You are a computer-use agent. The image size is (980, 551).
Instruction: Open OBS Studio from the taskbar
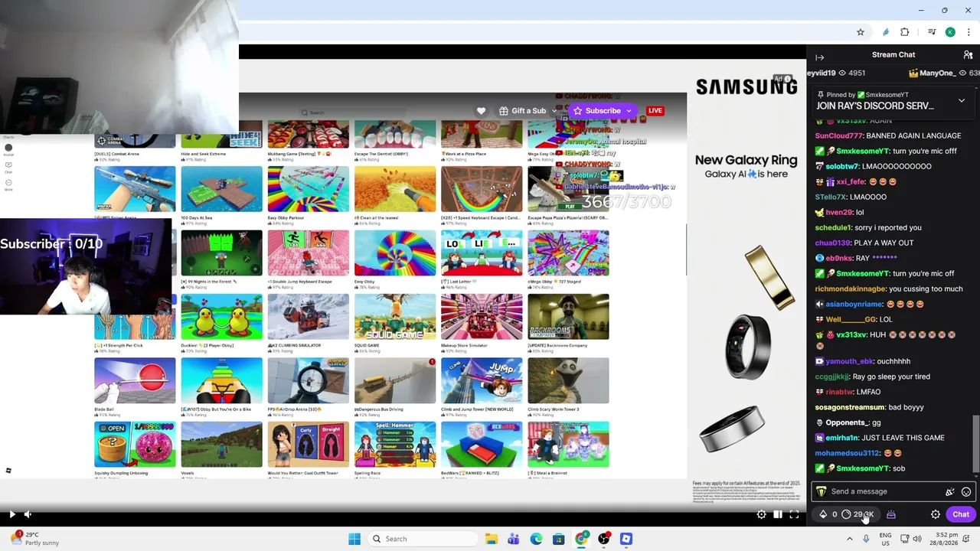pos(603,539)
